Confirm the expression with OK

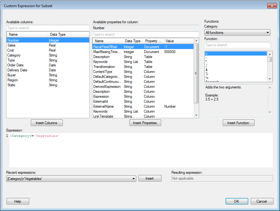click(236, 201)
